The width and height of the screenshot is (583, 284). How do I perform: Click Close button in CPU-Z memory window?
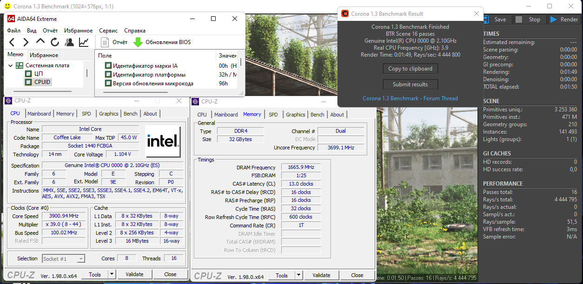point(357,275)
